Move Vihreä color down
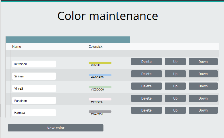The image size is (224, 138). (203, 86)
